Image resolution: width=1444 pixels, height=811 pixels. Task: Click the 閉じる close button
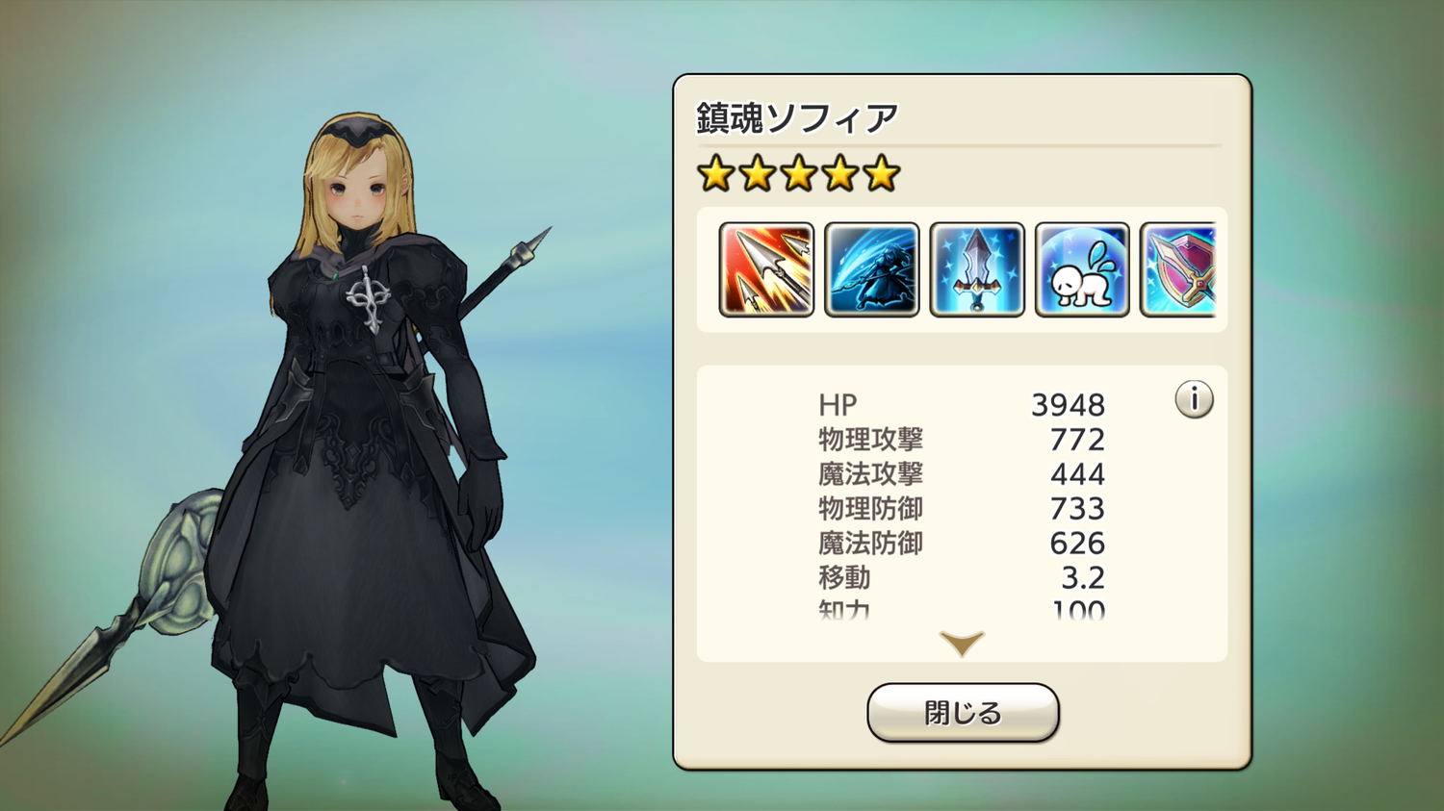click(963, 713)
